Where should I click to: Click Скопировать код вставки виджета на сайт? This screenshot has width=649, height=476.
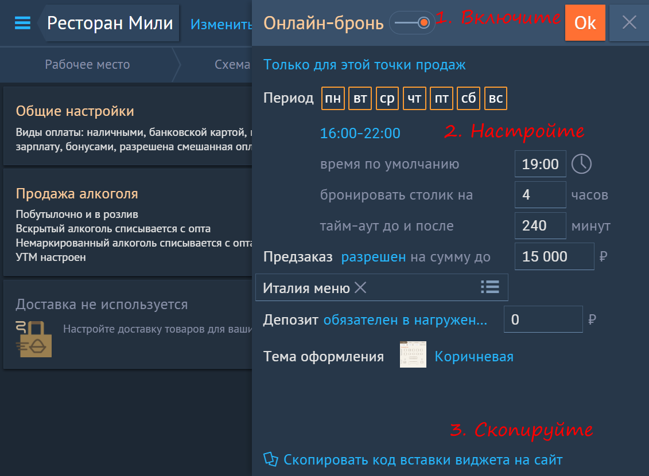click(x=423, y=459)
